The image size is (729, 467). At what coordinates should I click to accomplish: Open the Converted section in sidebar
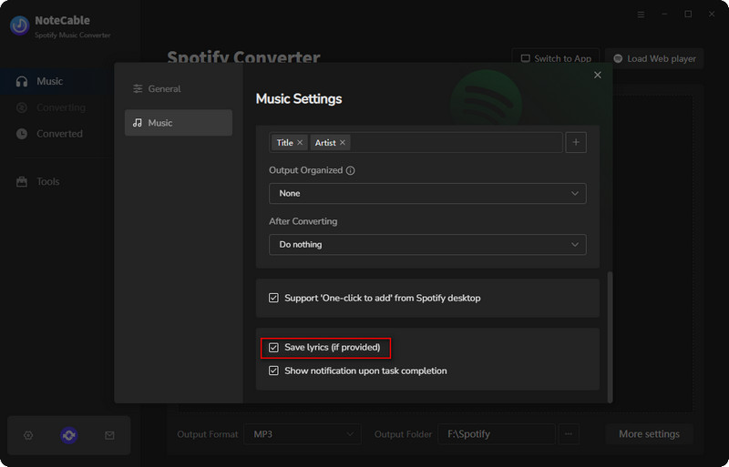click(x=49, y=134)
